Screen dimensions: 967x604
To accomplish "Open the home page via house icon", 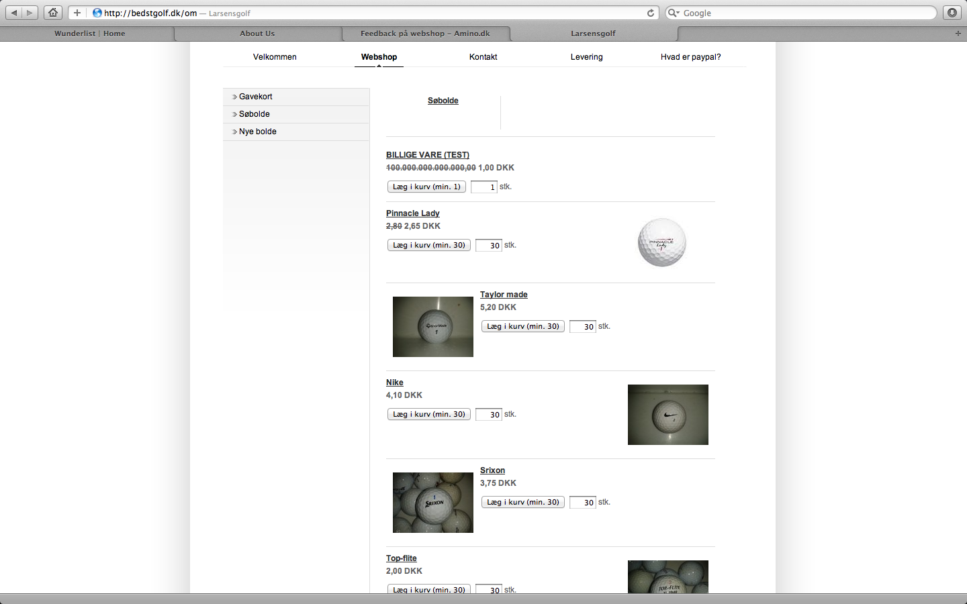I will pyautogui.click(x=53, y=13).
